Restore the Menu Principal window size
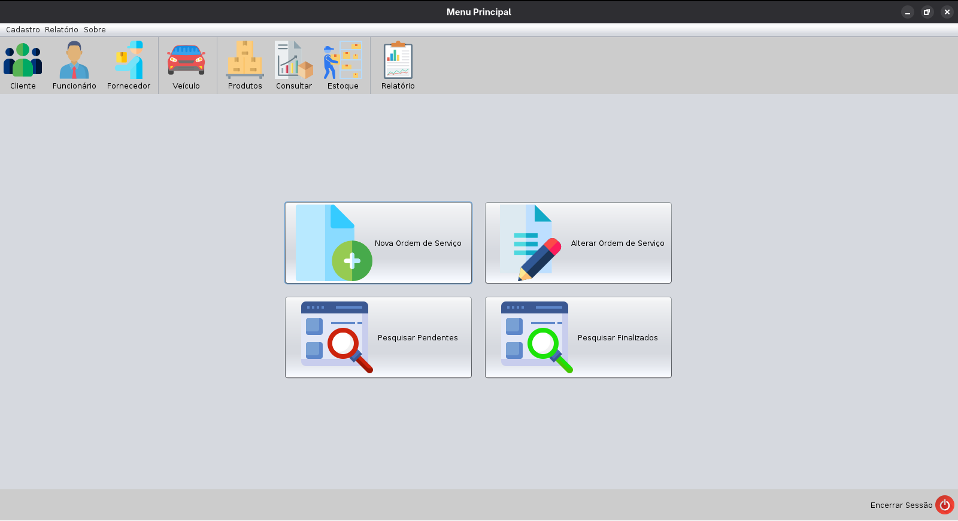Image resolution: width=958 pixels, height=521 pixels. click(x=927, y=12)
